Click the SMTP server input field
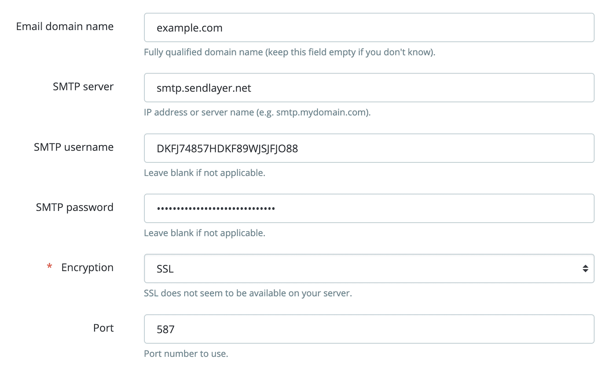The width and height of the screenshot is (616, 367). click(369, 88)
